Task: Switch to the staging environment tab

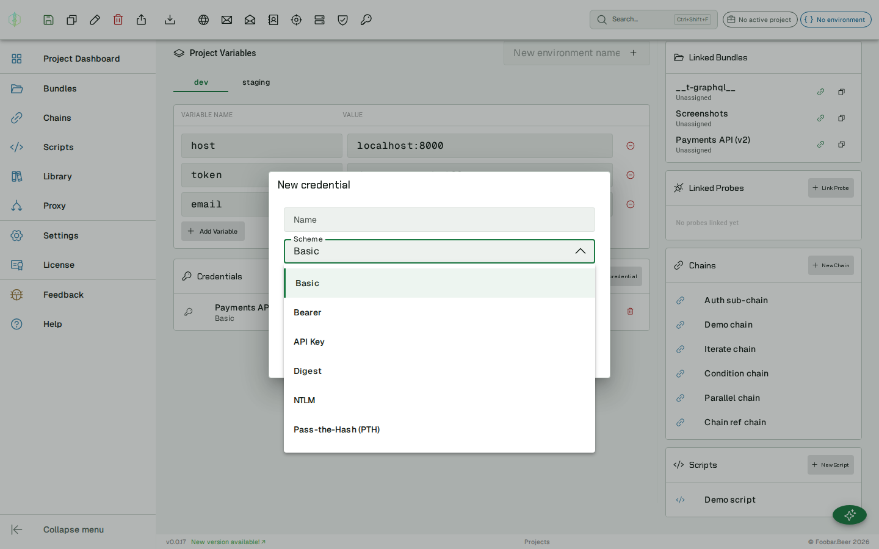Action: [x=256, y=82]
